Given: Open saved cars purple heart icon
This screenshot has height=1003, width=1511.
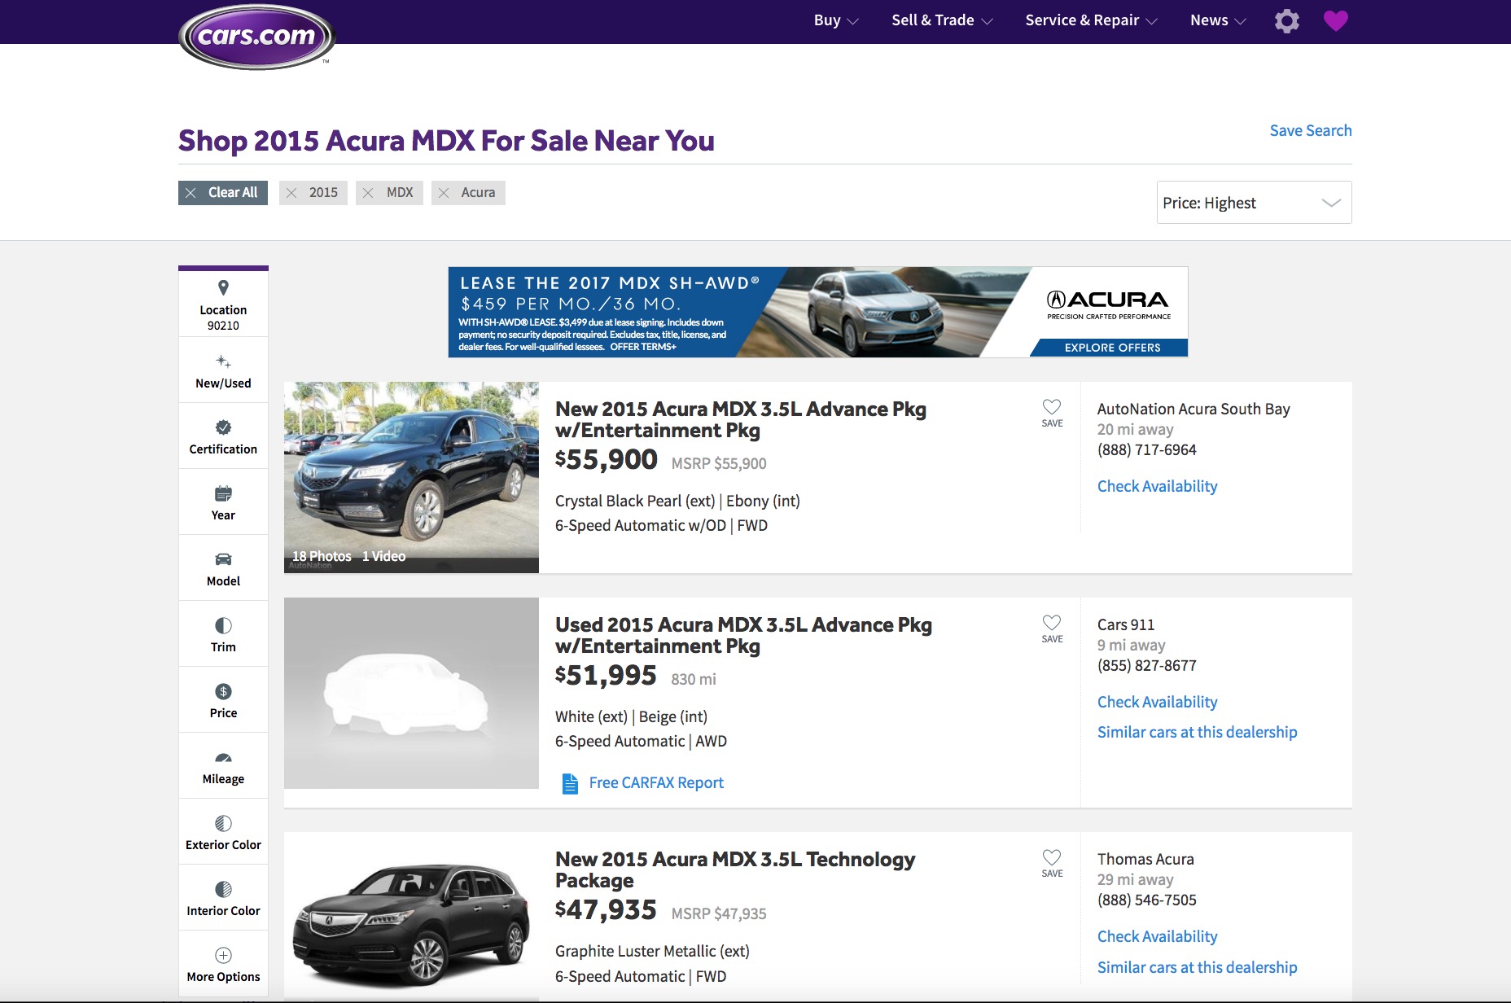Looking at the screenshot, I should (1336, 20).
